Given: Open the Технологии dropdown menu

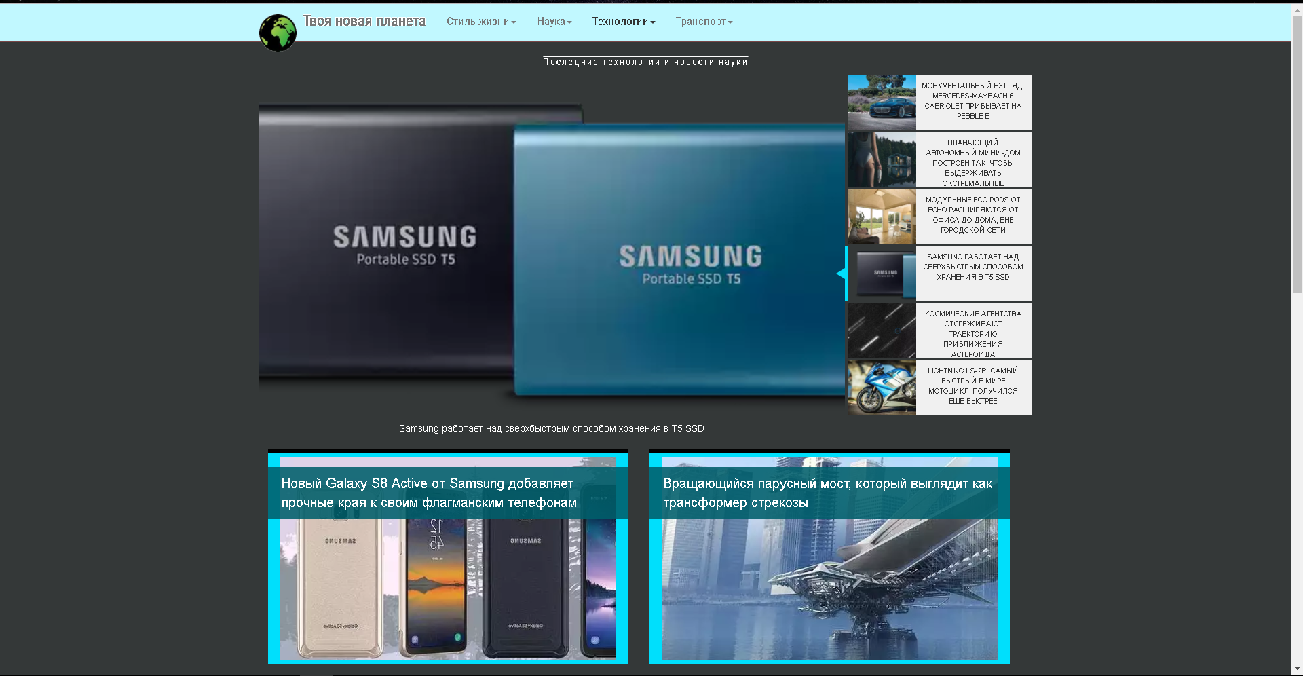Looking at the screenshot, I should pyautogui.click(x=623, y=22).
